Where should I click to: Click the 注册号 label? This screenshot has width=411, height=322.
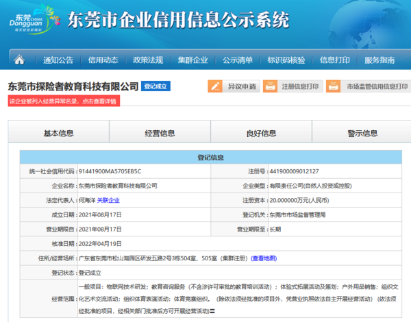pos(258,171)
